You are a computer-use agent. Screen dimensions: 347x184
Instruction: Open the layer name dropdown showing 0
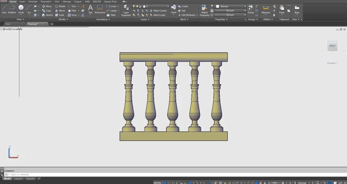[151, 6]
